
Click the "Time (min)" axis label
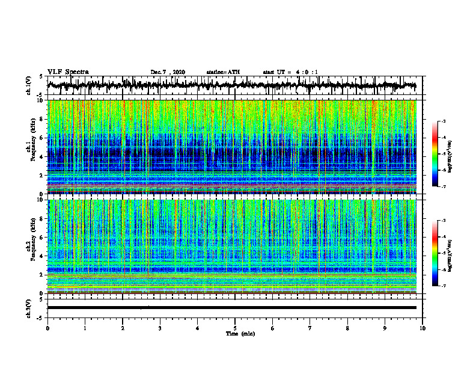(240, 334)
